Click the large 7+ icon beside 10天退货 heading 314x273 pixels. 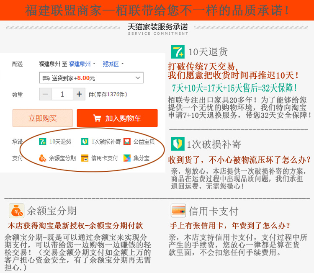pyautogui.click(x=178, y=52)
